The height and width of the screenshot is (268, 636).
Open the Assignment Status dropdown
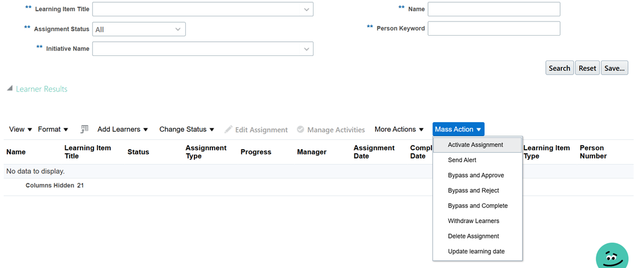pos(178,29)
